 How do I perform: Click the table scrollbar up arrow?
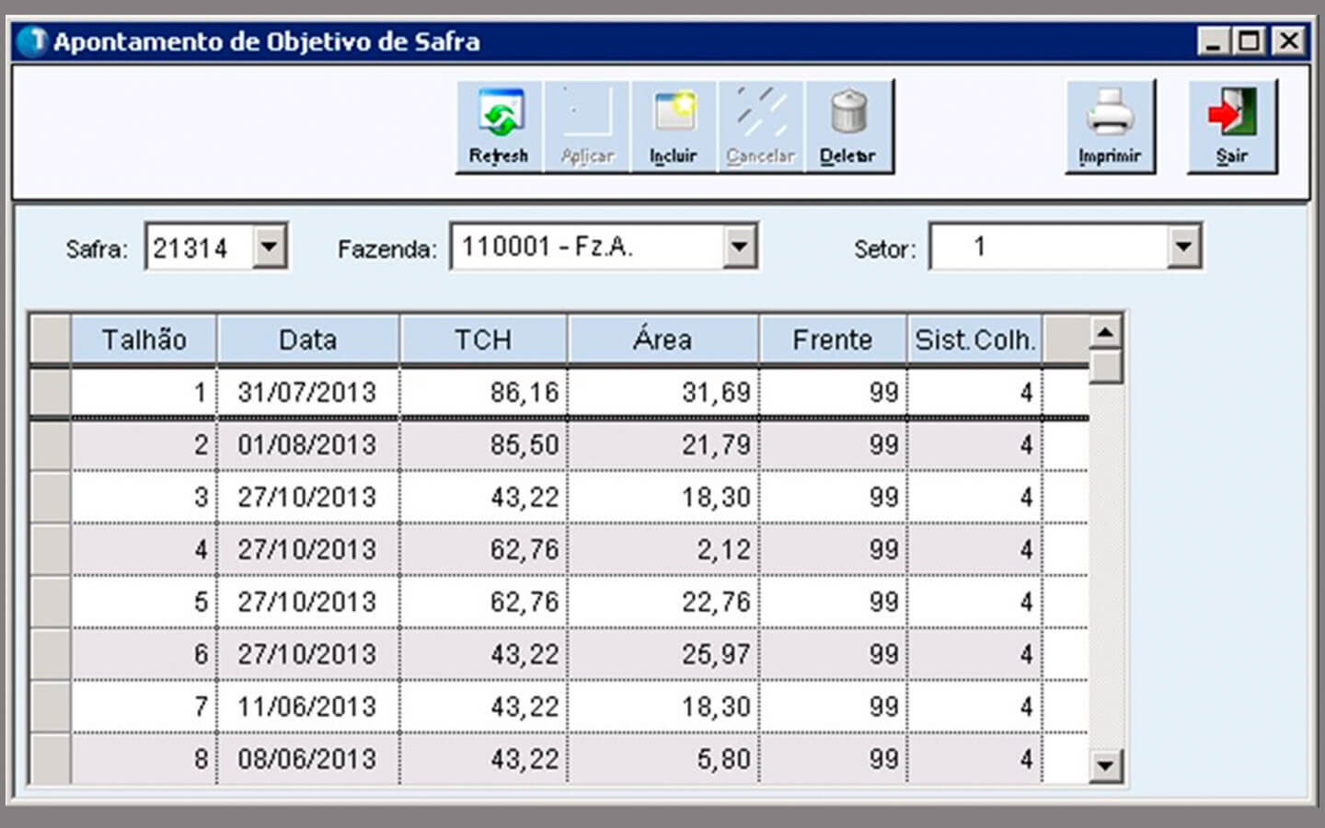(1105, 331)
